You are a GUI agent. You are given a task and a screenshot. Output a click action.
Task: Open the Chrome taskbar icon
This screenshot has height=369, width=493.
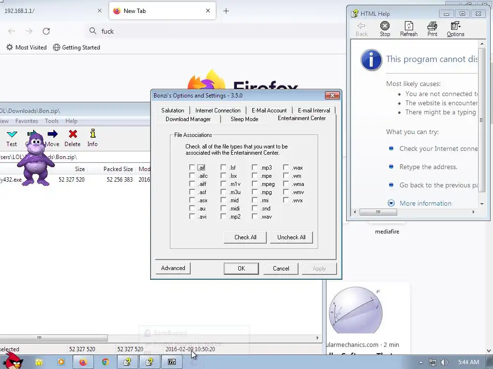(105, 362)
